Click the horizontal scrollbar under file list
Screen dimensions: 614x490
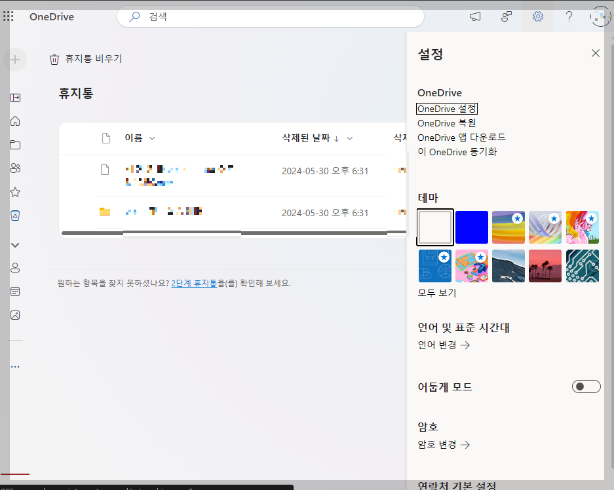click(234, 233)
